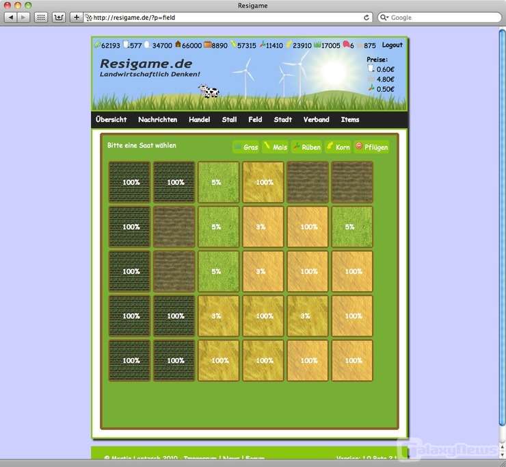Viewport: 506px width, 467px height.
Task: Click the blue vertical page scrollbar
Action: 502,227
